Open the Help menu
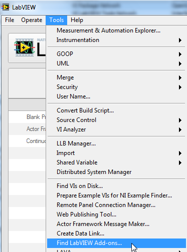 pyautogui.click(x=77, y=20)
